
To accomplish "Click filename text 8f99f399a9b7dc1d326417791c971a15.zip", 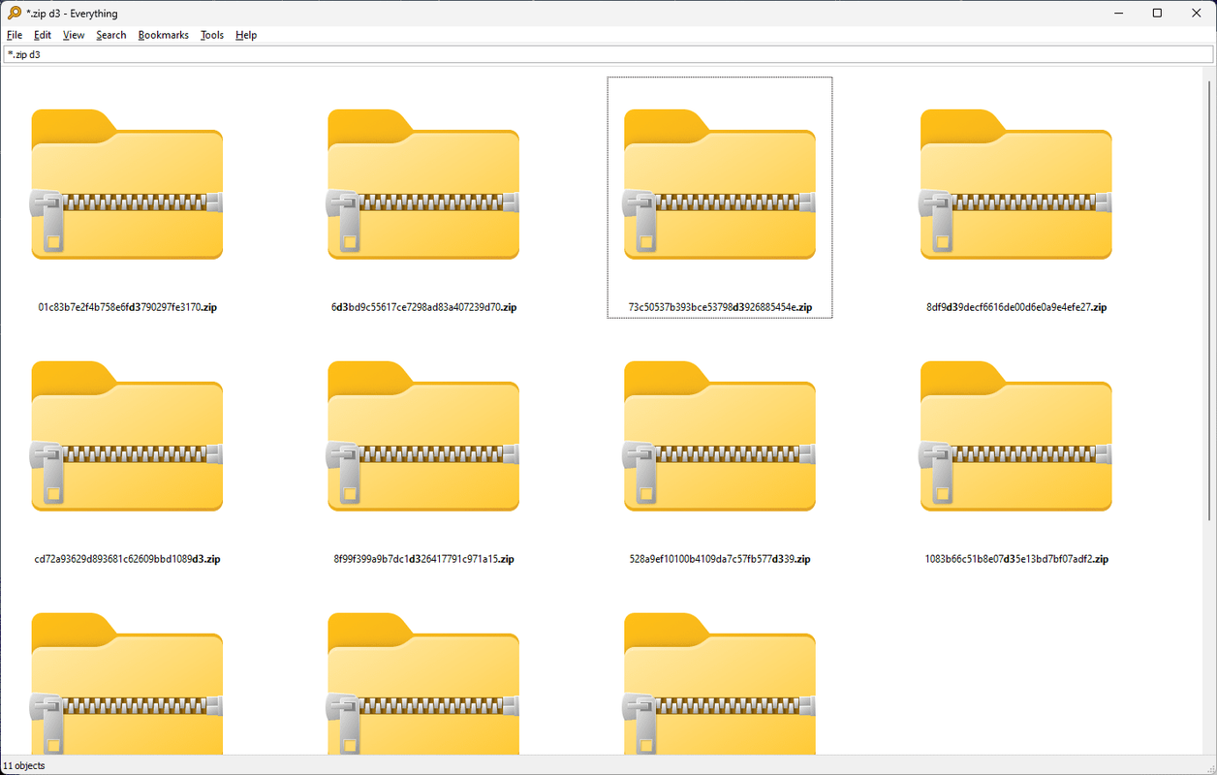I will 423,559.
